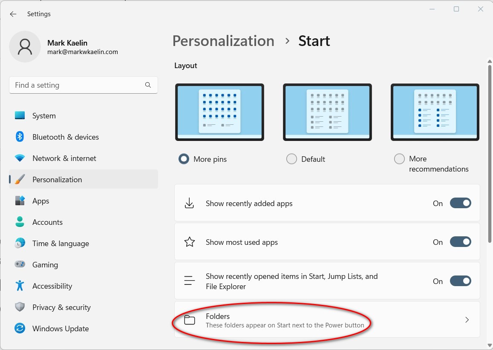The width and height of the screenshot is (493, 350).
Task: Open Accounts settings
Action: coord(47,222)
